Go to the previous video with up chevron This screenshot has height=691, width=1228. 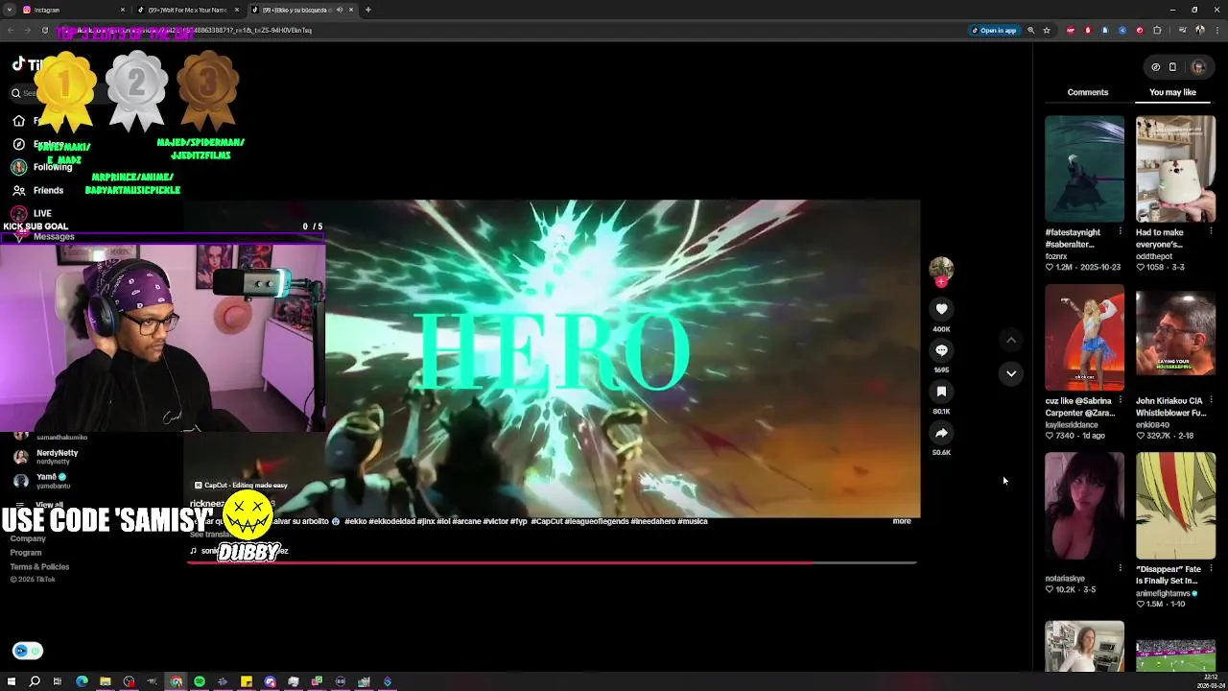click(x=1011, y=340)
